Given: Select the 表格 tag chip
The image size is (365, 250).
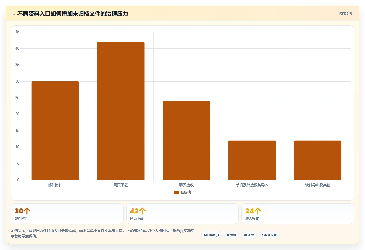Looking at the screenshot, I should [231, 235].
